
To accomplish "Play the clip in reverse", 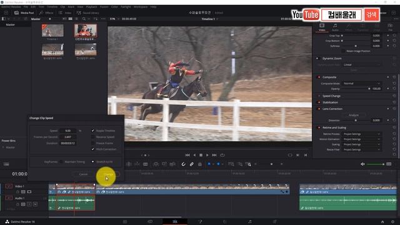I will pyautogui.click(x=194, y=155).
